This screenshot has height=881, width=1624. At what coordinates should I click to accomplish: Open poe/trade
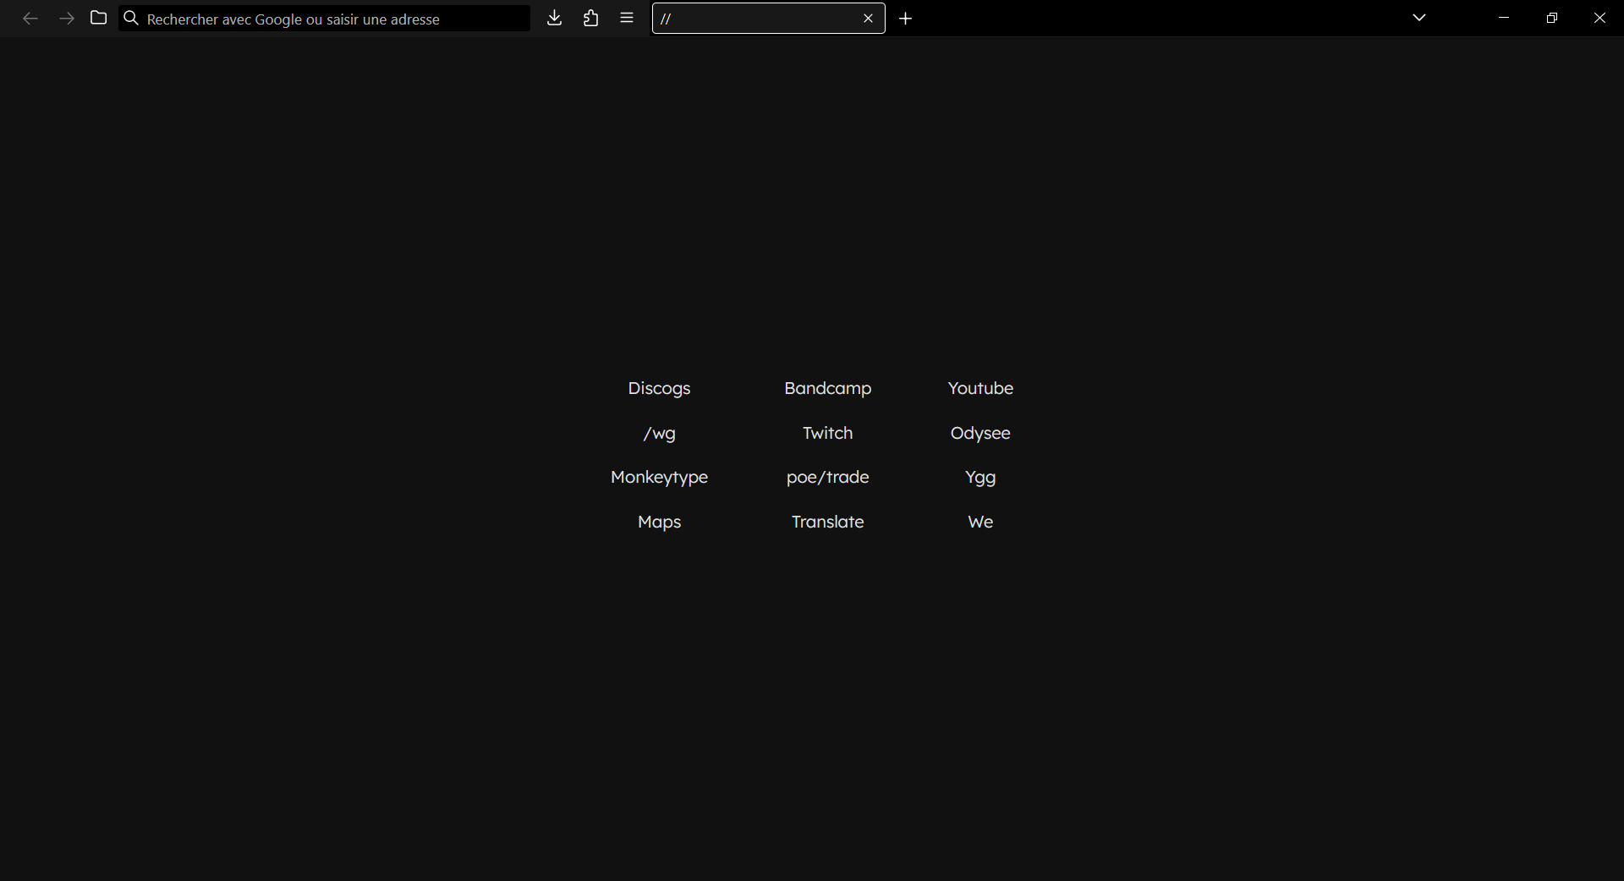click(x=827, y=477)
